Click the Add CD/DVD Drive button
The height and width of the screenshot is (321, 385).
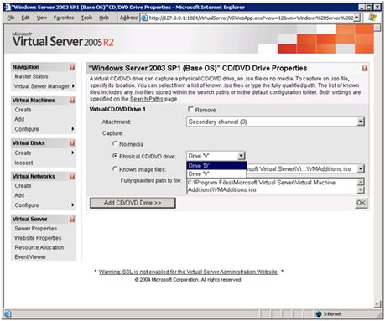pos(133,203)
